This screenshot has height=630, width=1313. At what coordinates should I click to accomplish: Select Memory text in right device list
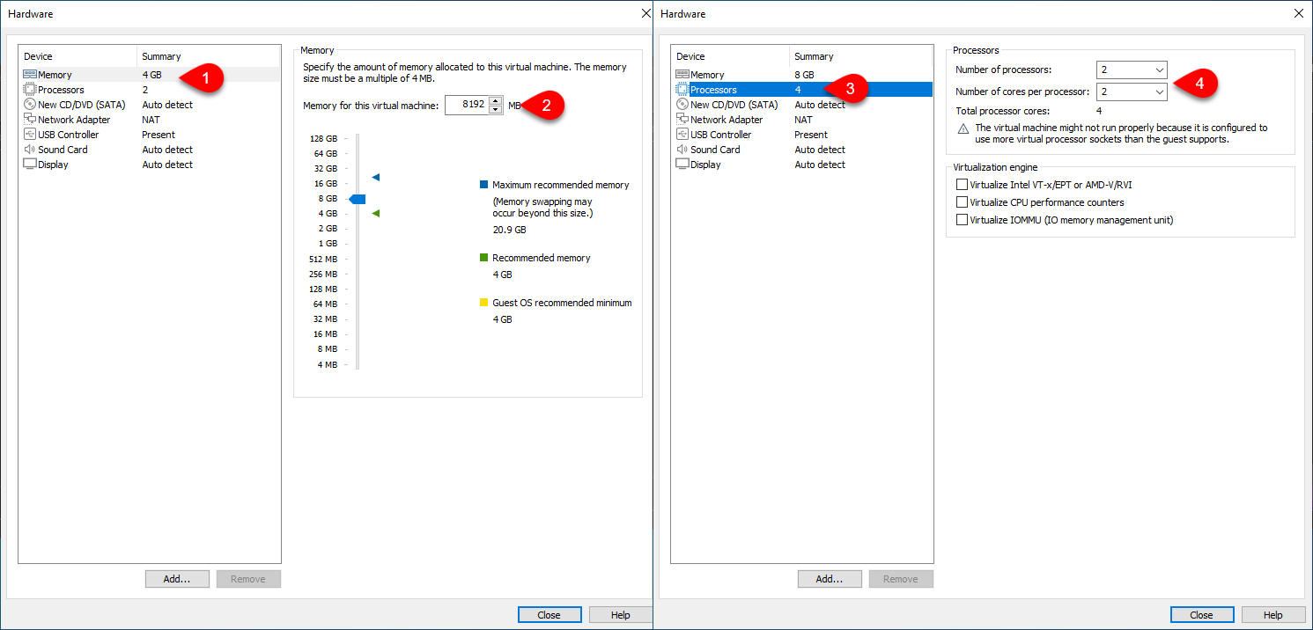point(707,75)
